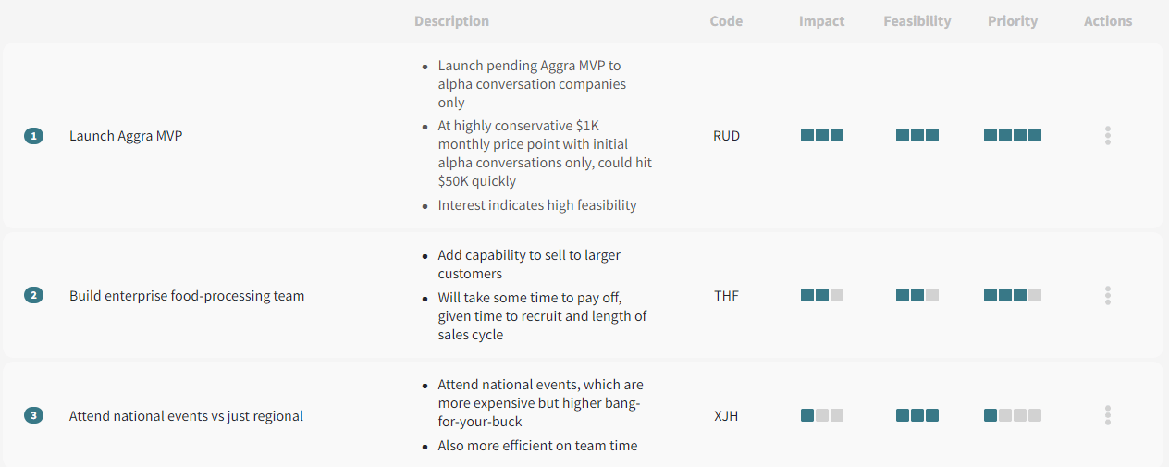This screenshot has width=1169, height=467.
Task: Open Attend national events vs just regional
Action: [x=186, y=416]
